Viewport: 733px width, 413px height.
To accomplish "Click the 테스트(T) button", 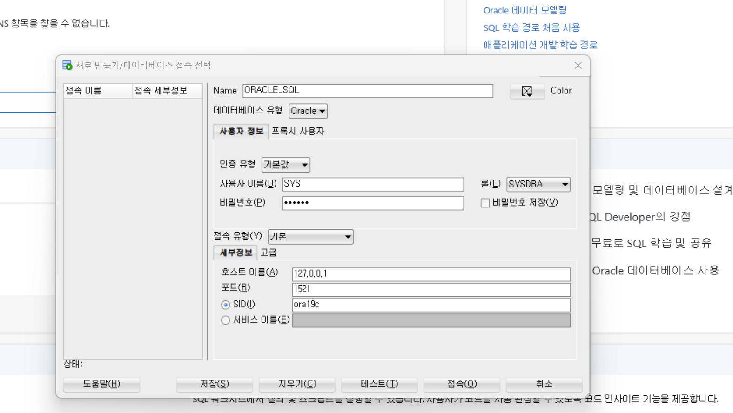I will pyautogui.click(x=379, y=384).
